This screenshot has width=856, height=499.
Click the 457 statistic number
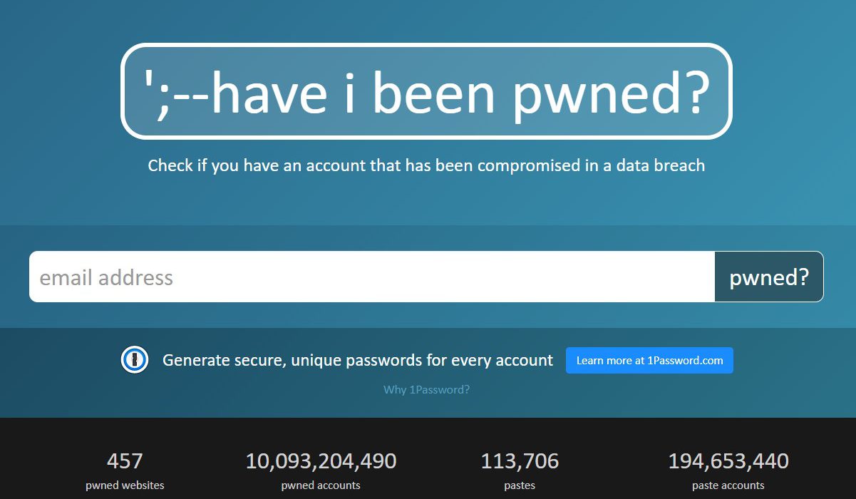(x=125, y=461)
